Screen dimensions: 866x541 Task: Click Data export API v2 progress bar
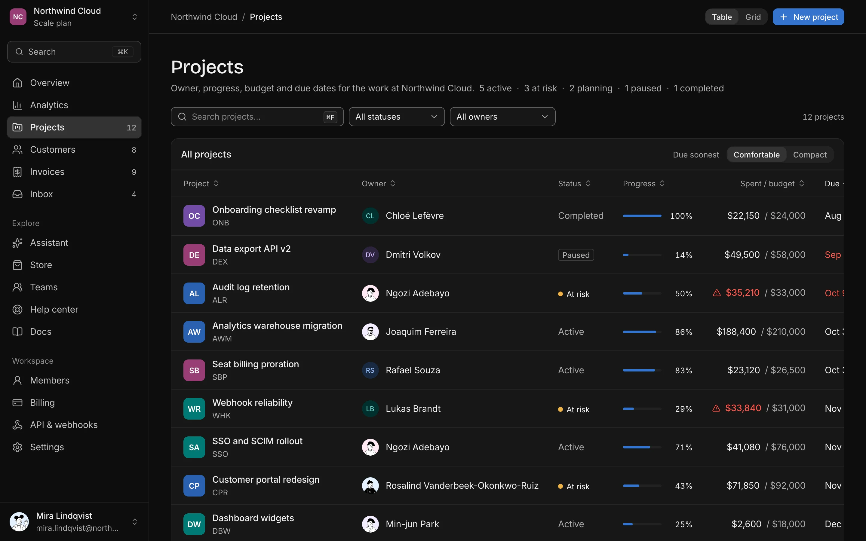click(642, 255)
